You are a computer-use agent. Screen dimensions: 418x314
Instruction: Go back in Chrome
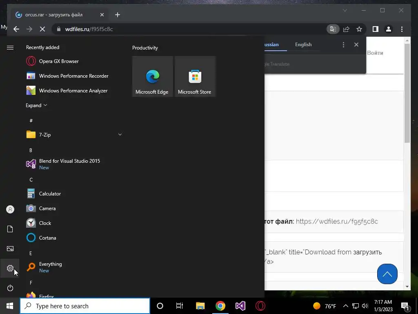point(16,29)
